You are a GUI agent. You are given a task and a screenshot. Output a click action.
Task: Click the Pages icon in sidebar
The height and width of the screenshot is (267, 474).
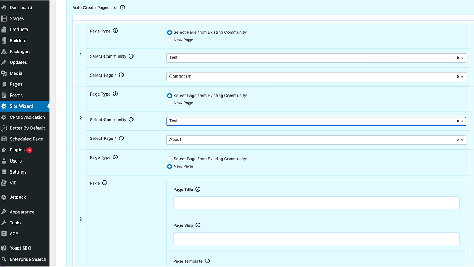point(4,84)
